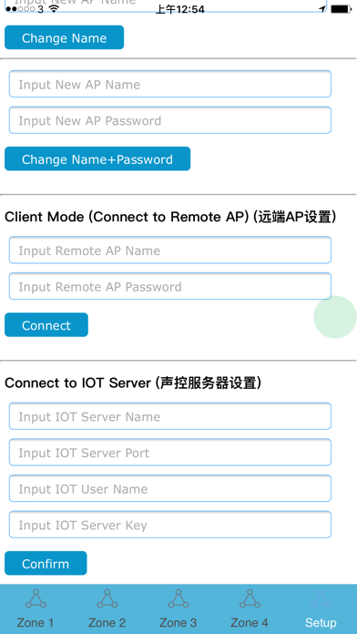
Task: Tap the Change Name+Password button
Action: point(97,158)
